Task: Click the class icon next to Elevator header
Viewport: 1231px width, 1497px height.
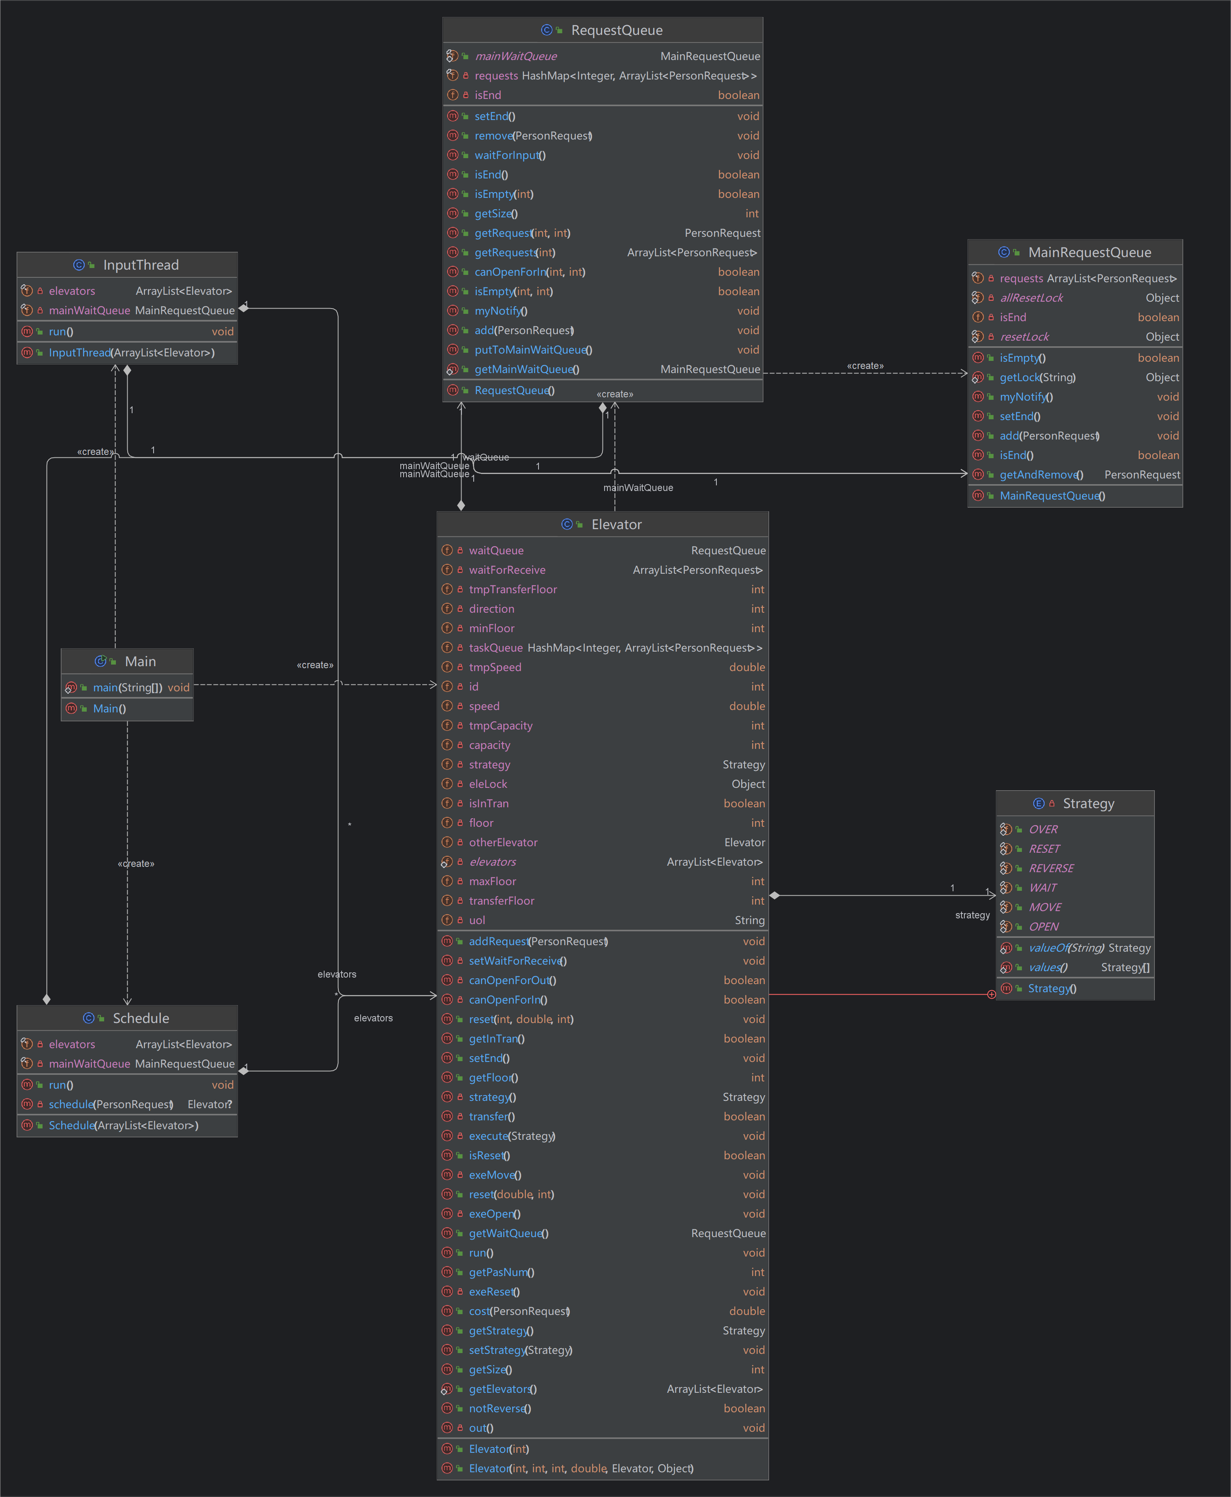Action: (566, 524)
